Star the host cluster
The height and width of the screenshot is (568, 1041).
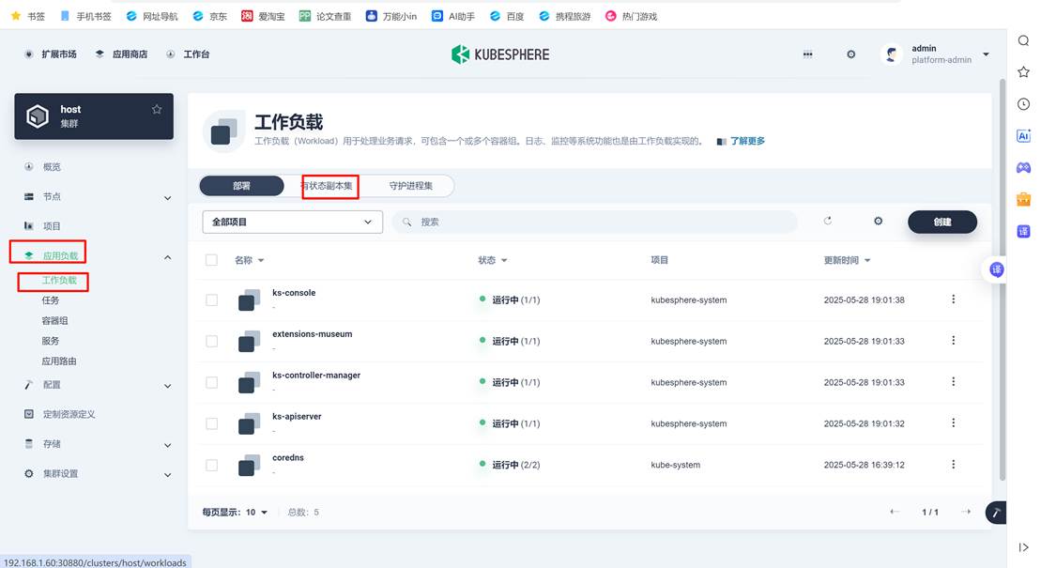(x=157, y=109)
